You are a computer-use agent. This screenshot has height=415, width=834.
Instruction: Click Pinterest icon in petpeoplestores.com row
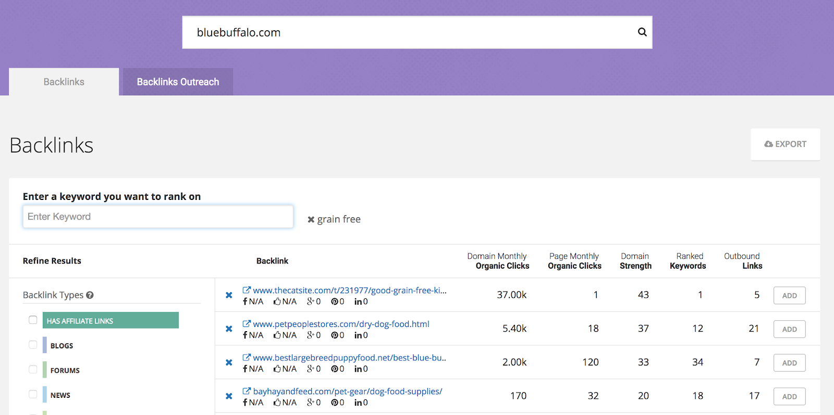[x=335, y=335]
